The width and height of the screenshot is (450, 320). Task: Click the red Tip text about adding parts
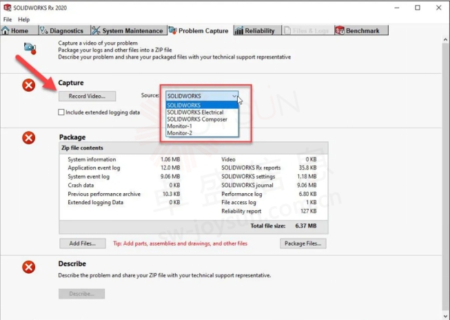coord(181,243)
